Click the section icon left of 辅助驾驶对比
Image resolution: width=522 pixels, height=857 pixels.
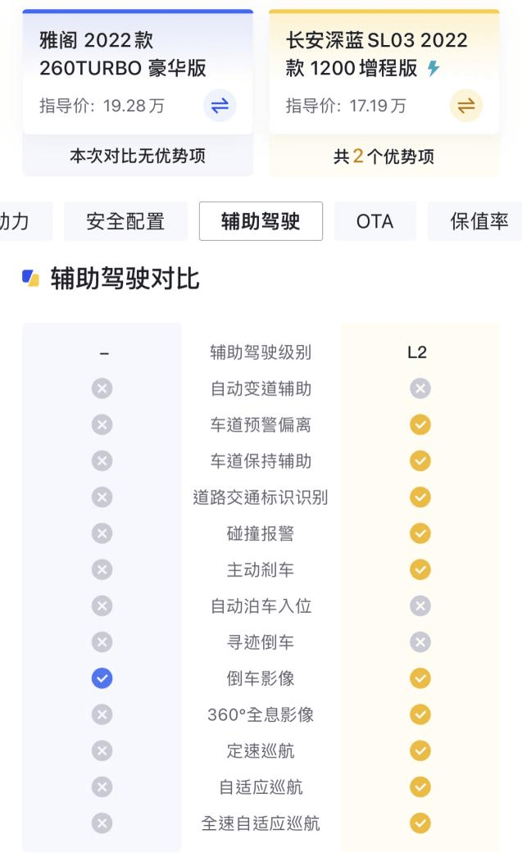coord(30,279)
